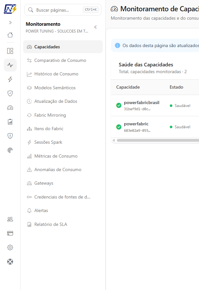Open the shield exclamation icon in rail
The image size is (199, 290).
[10, 136]
